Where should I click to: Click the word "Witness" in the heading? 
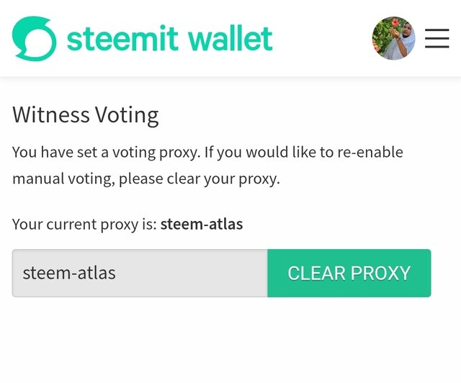tap(50, 115)
